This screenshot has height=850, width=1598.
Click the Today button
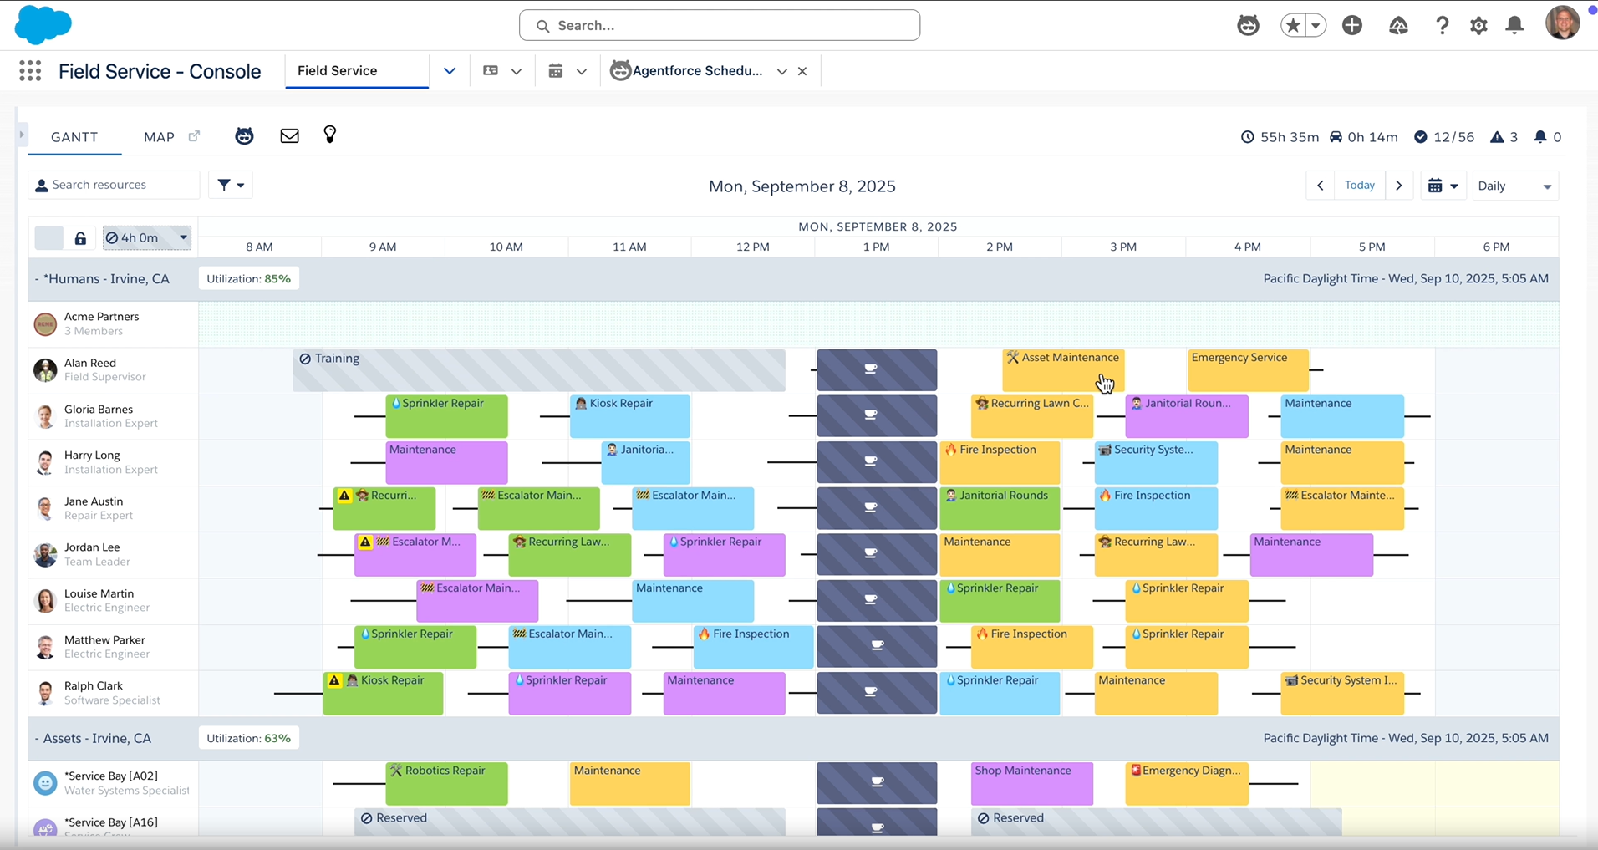click(x=1360, y=186)
